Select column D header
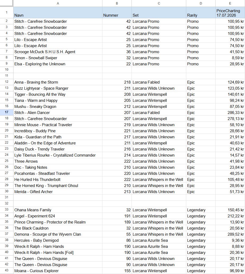The image size is (245, 274). point(201,3)
